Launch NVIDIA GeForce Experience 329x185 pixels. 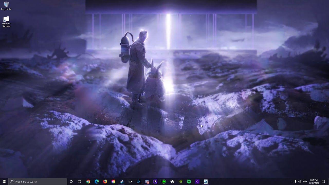pos(180,181)
